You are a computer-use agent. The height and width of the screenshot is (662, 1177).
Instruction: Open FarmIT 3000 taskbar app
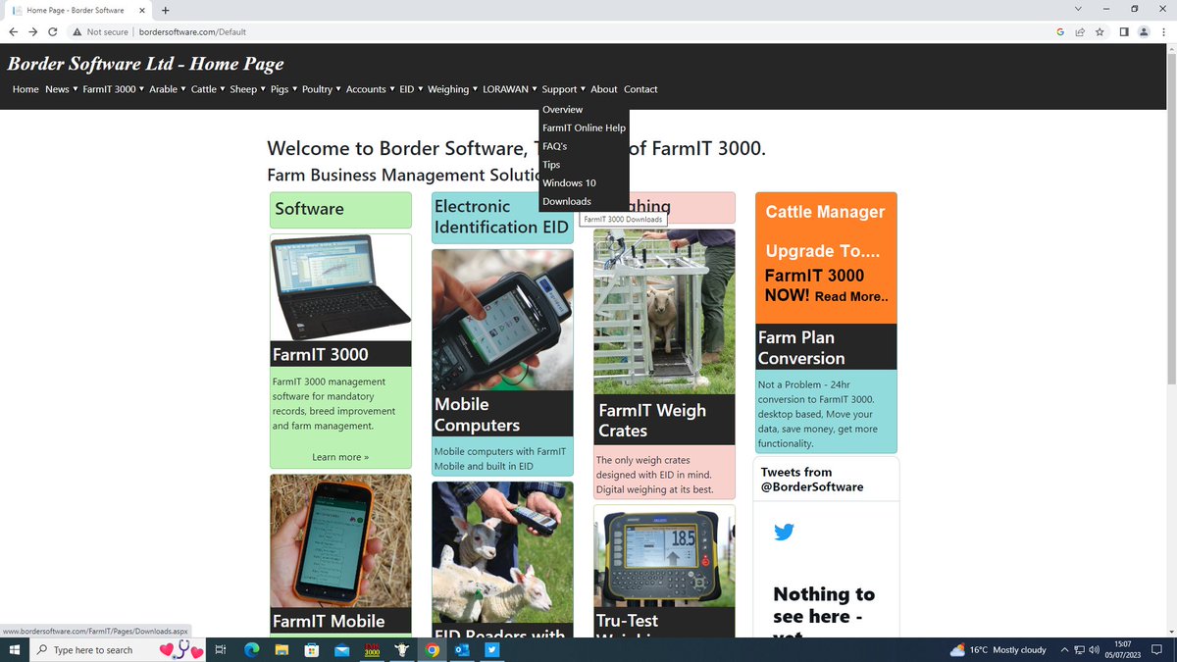[x=372, y=650]
